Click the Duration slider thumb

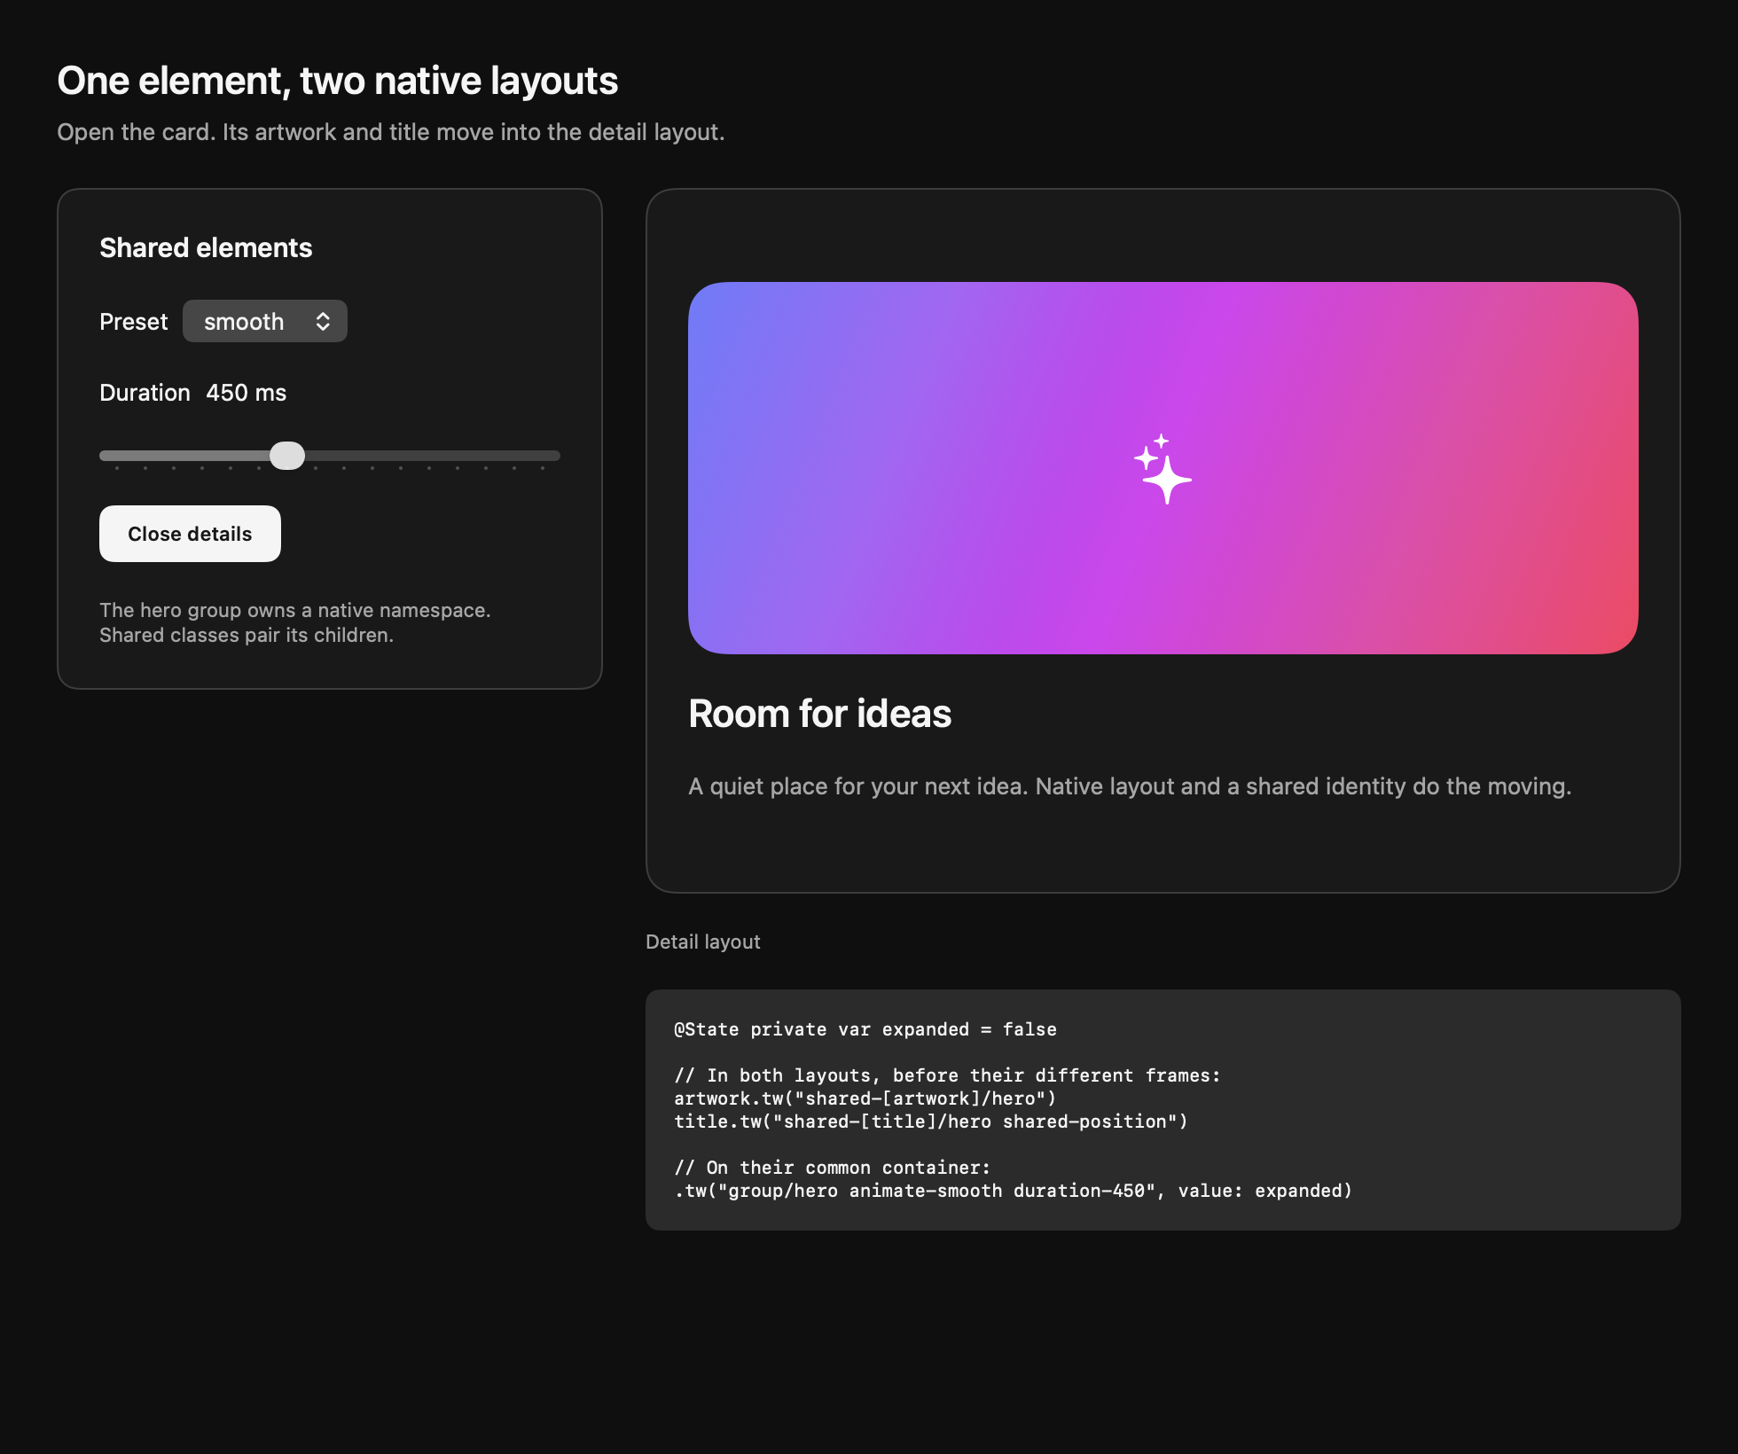287,456
